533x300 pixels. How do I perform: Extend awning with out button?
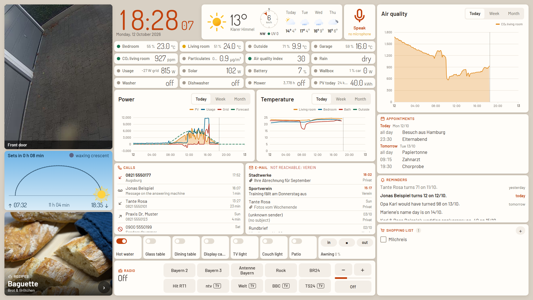[x=364, y=242]
